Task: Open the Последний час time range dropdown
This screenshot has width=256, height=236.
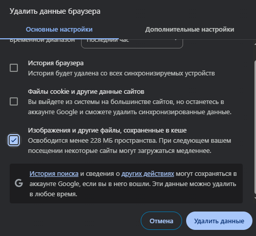Action: pos(132,44)
